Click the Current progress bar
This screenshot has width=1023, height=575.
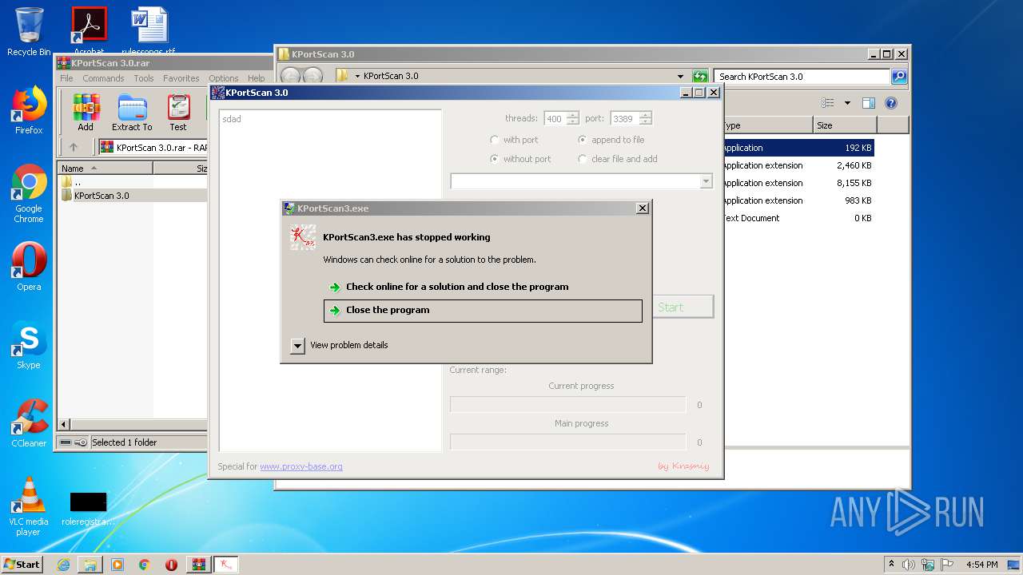pos(567,405)
